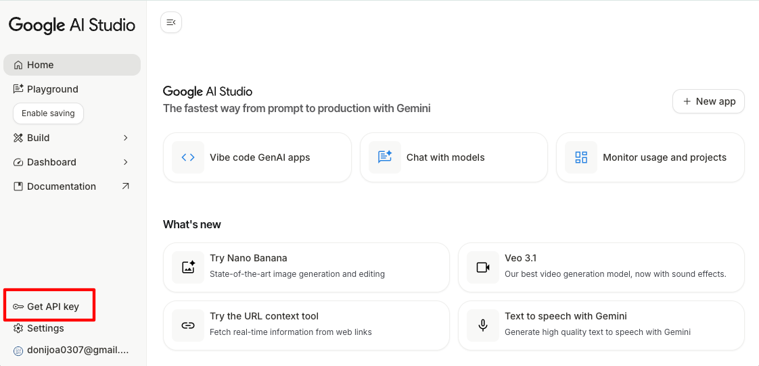Click the Settings gear icon
Image resolution: width=759 pixels, height=366 pixels.
coord(18,328)
